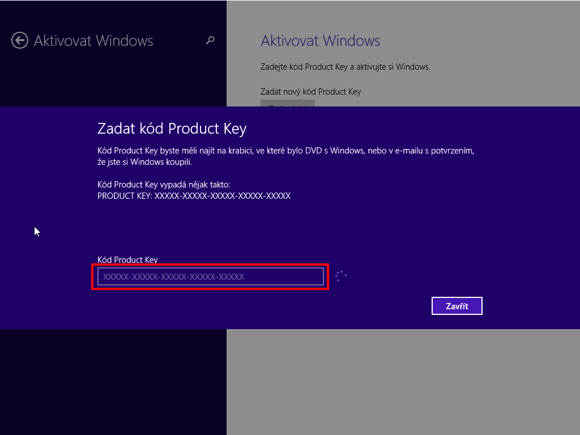Screen dimensions: 580x435
Task: Click the Zadat nový kód Product Key label
Action: click(x=311, y=92)
